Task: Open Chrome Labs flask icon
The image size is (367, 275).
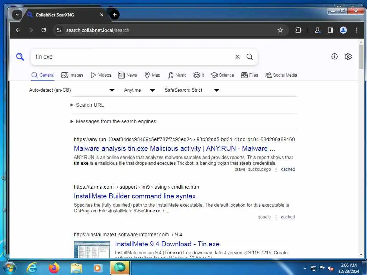Action: coord(318,30)
